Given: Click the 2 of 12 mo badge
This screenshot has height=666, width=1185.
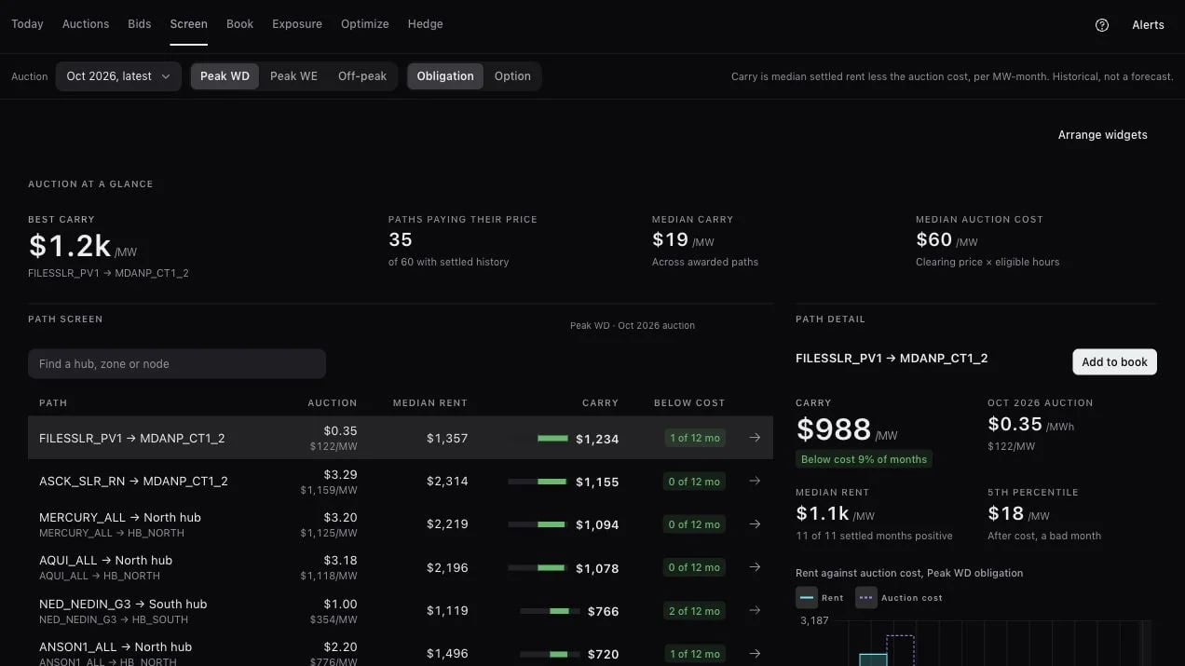Looking at the screenshot, I should pyautogui.click(x=695, y=611).
